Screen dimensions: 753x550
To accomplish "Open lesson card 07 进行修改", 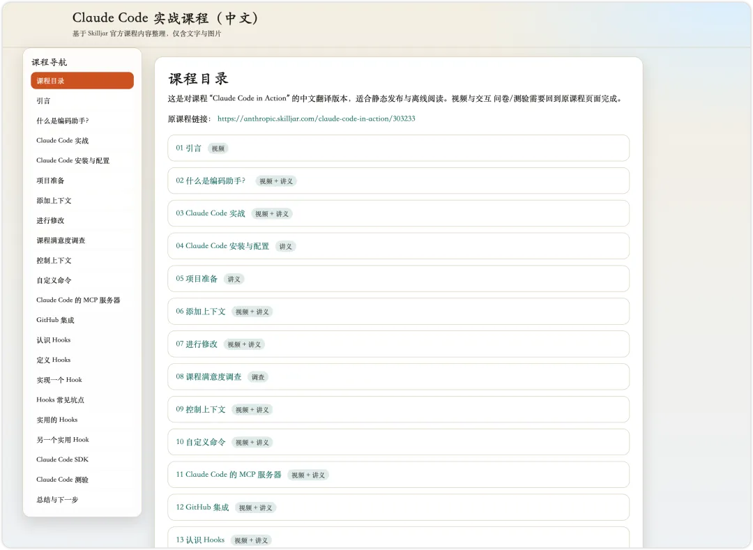I will 398,344.
